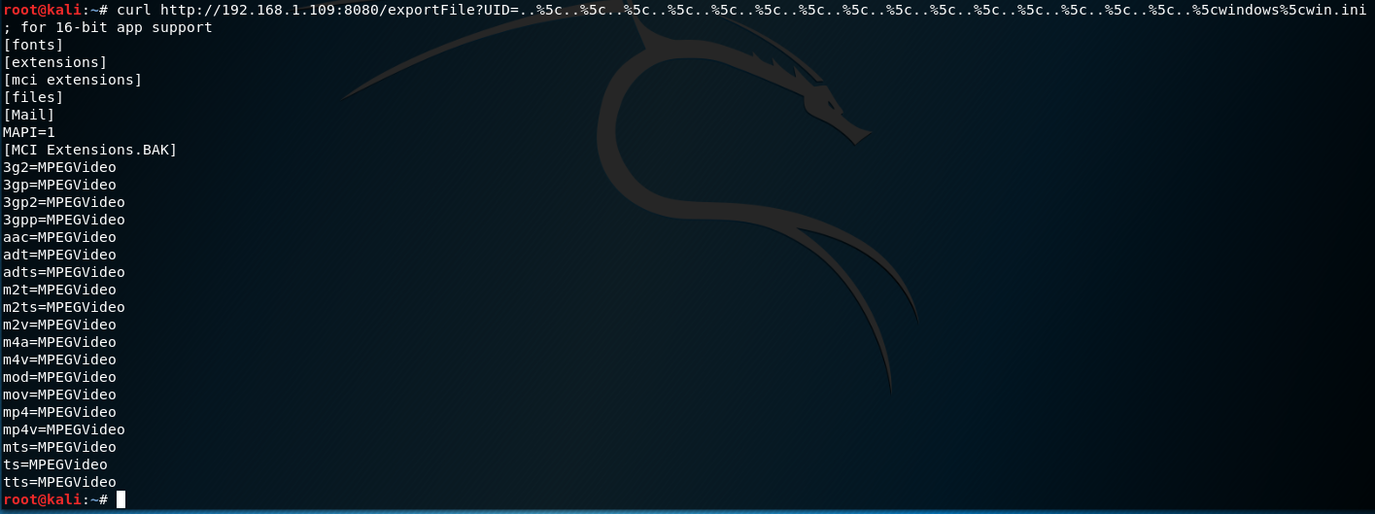Select the adts=MPEGVideo entry
Screen dimensions: 1375x514
click(x=64, y=272)
